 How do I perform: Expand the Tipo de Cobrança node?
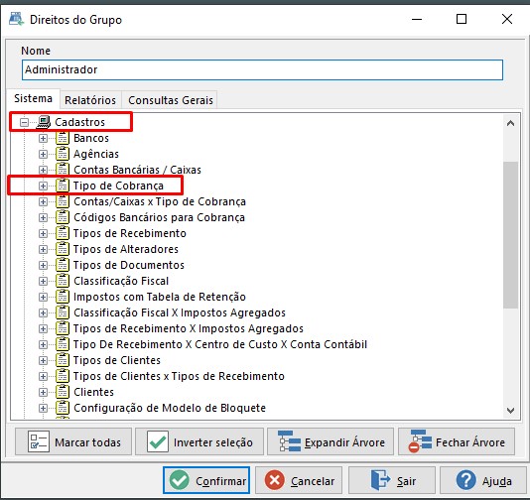tap(43, 186)
